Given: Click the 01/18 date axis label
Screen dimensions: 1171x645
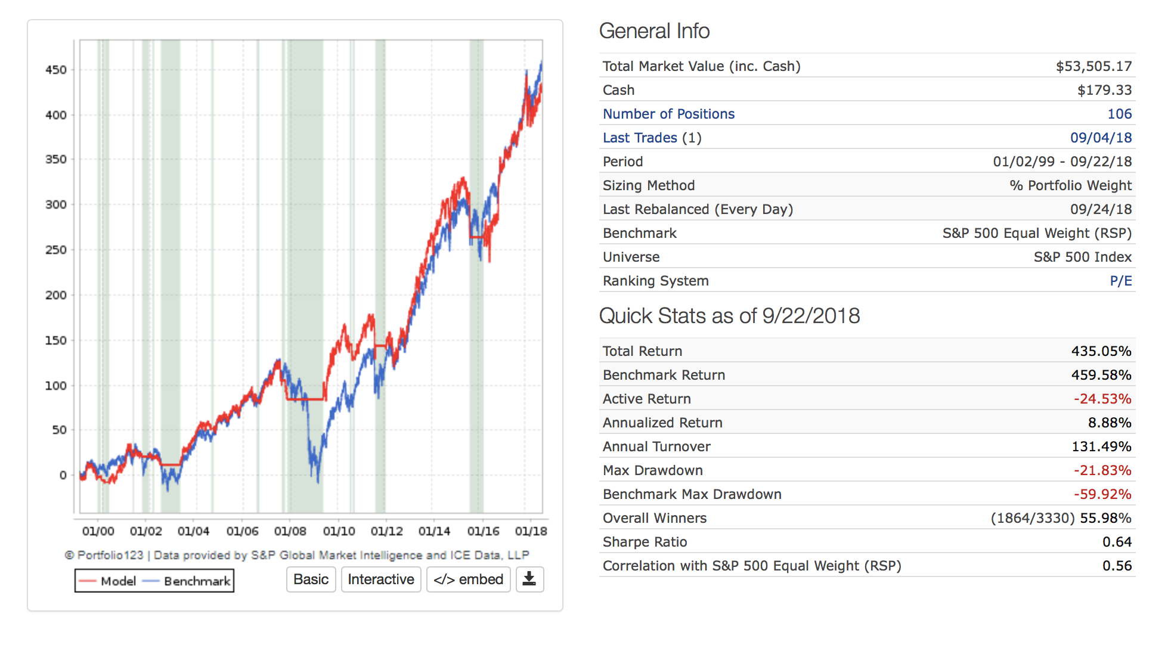Looking at the screenshot, I should [x=531, y=531].
